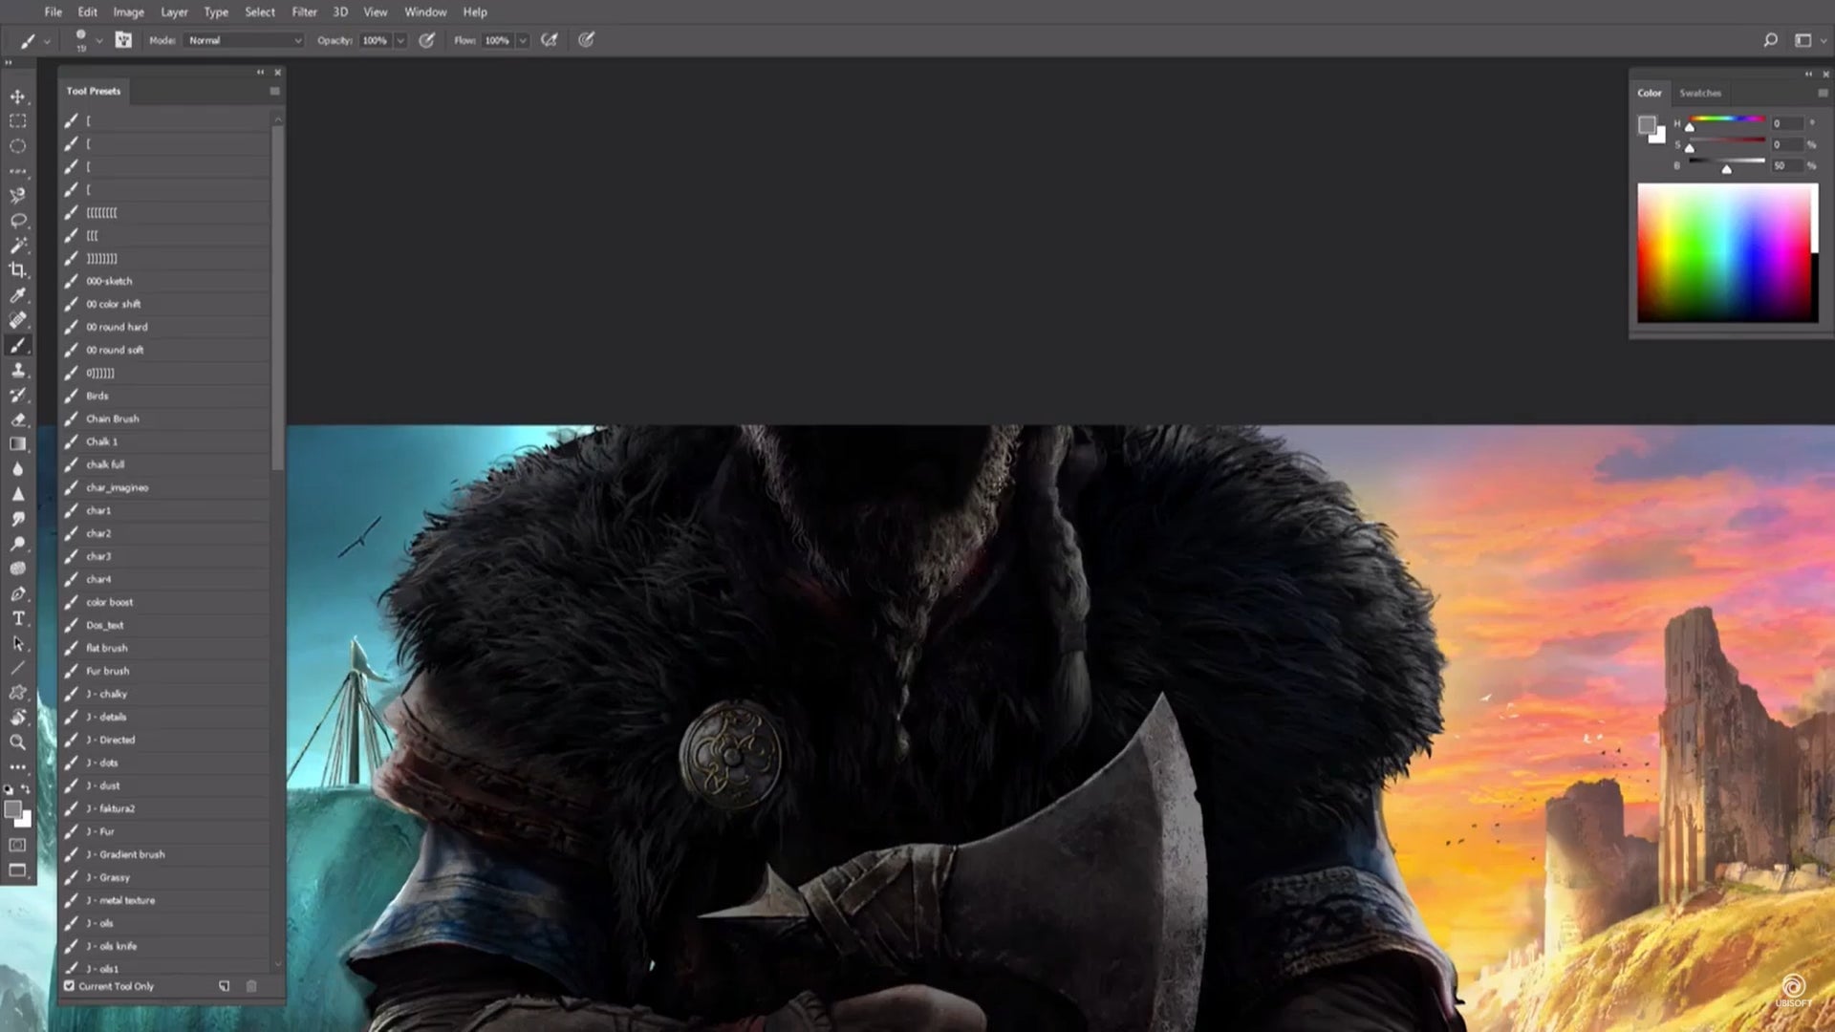1835x1032 pixels.
Task: Enable the Current Tool Only checkbox
Action: [69, 985]
